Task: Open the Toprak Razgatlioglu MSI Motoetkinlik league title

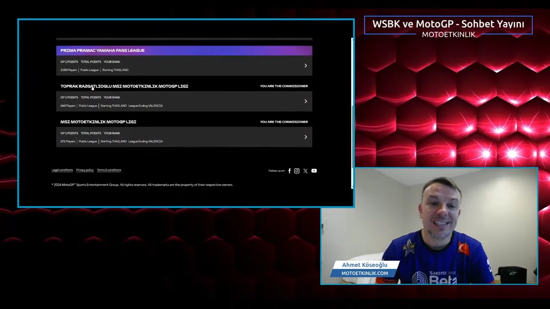Action: [124, 86]
